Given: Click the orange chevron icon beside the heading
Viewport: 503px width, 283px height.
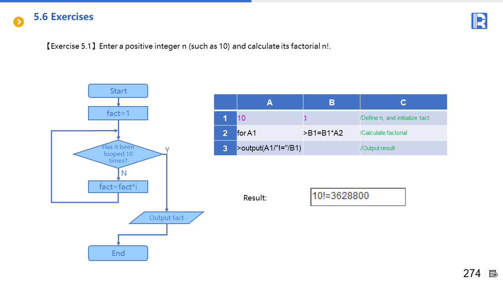Looking at the screenshot, I should [18, 22].
